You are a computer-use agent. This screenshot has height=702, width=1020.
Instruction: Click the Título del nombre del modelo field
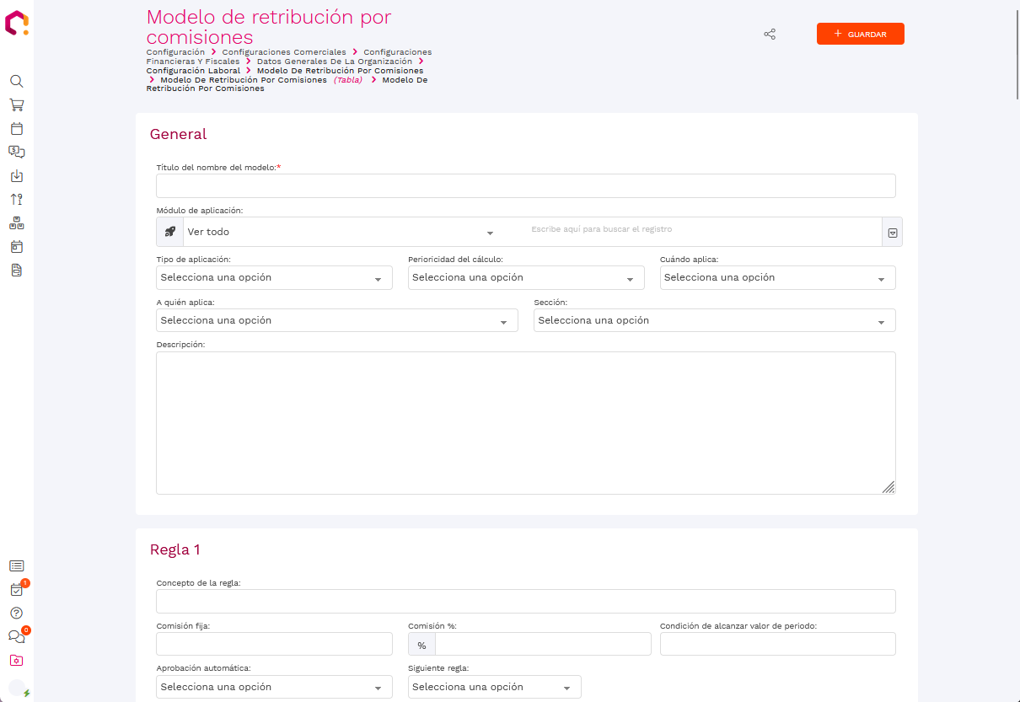(x=525, y=186)
